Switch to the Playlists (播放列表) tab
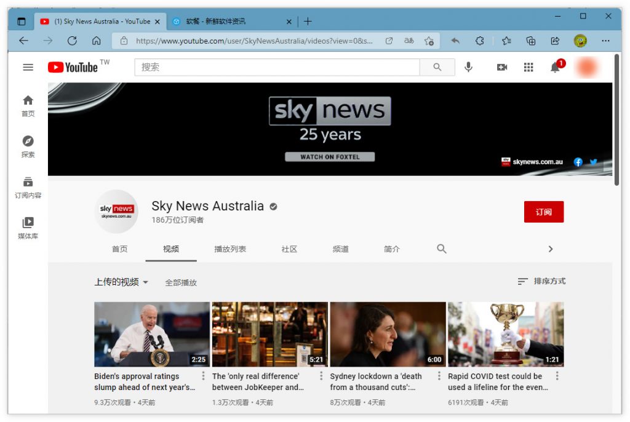This screenshot has height=422, width=630. (230, 249)
